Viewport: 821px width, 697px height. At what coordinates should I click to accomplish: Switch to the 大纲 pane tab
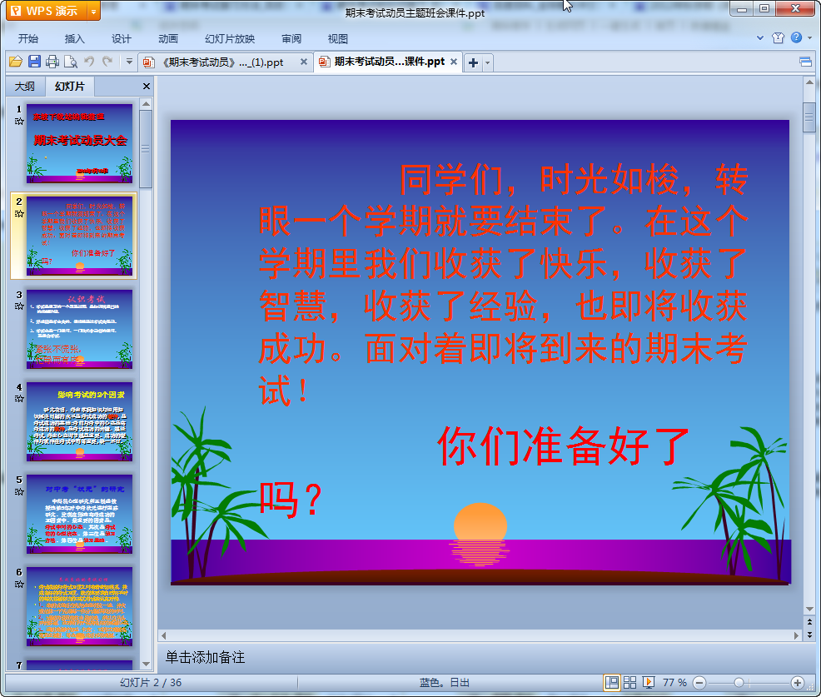(x=25, y=87)
